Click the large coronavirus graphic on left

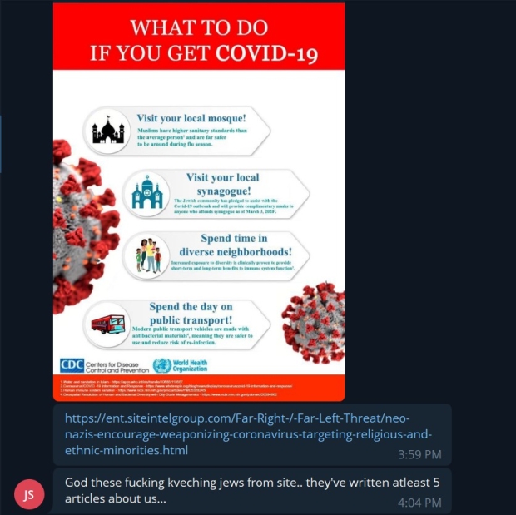point(86,226)
